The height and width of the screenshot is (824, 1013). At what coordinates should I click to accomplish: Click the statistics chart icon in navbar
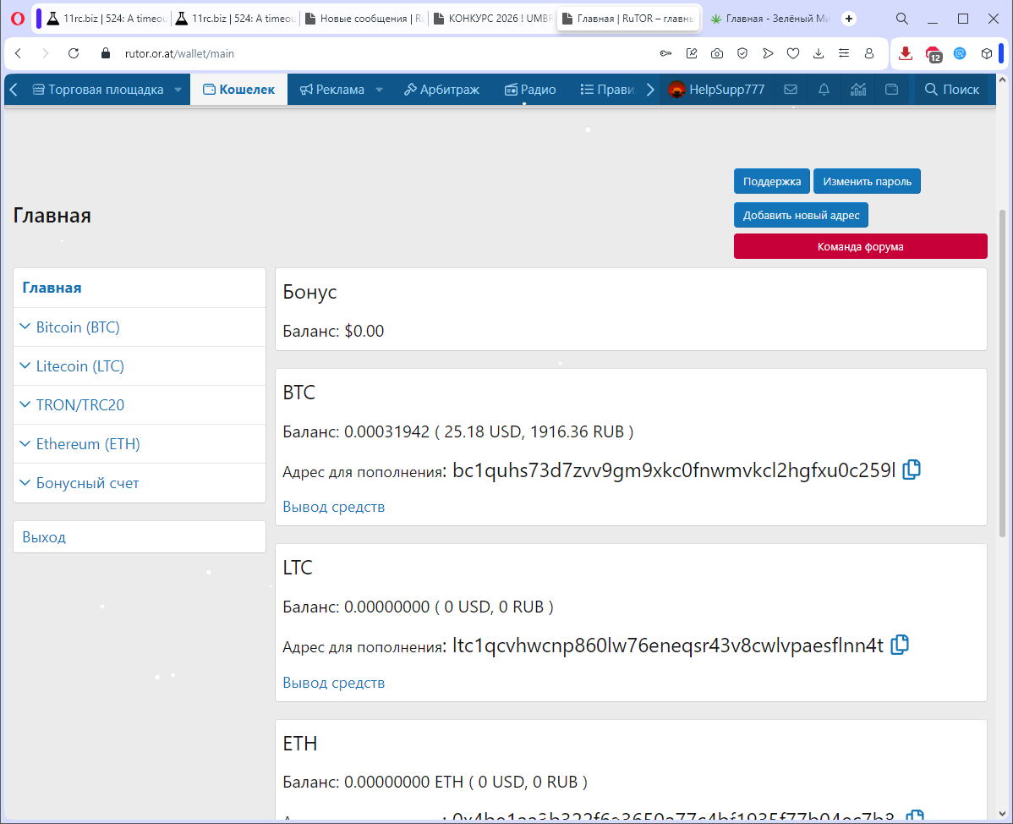pos(858,90)
